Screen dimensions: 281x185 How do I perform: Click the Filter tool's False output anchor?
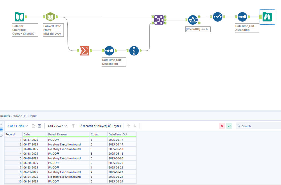coord(199,23)
